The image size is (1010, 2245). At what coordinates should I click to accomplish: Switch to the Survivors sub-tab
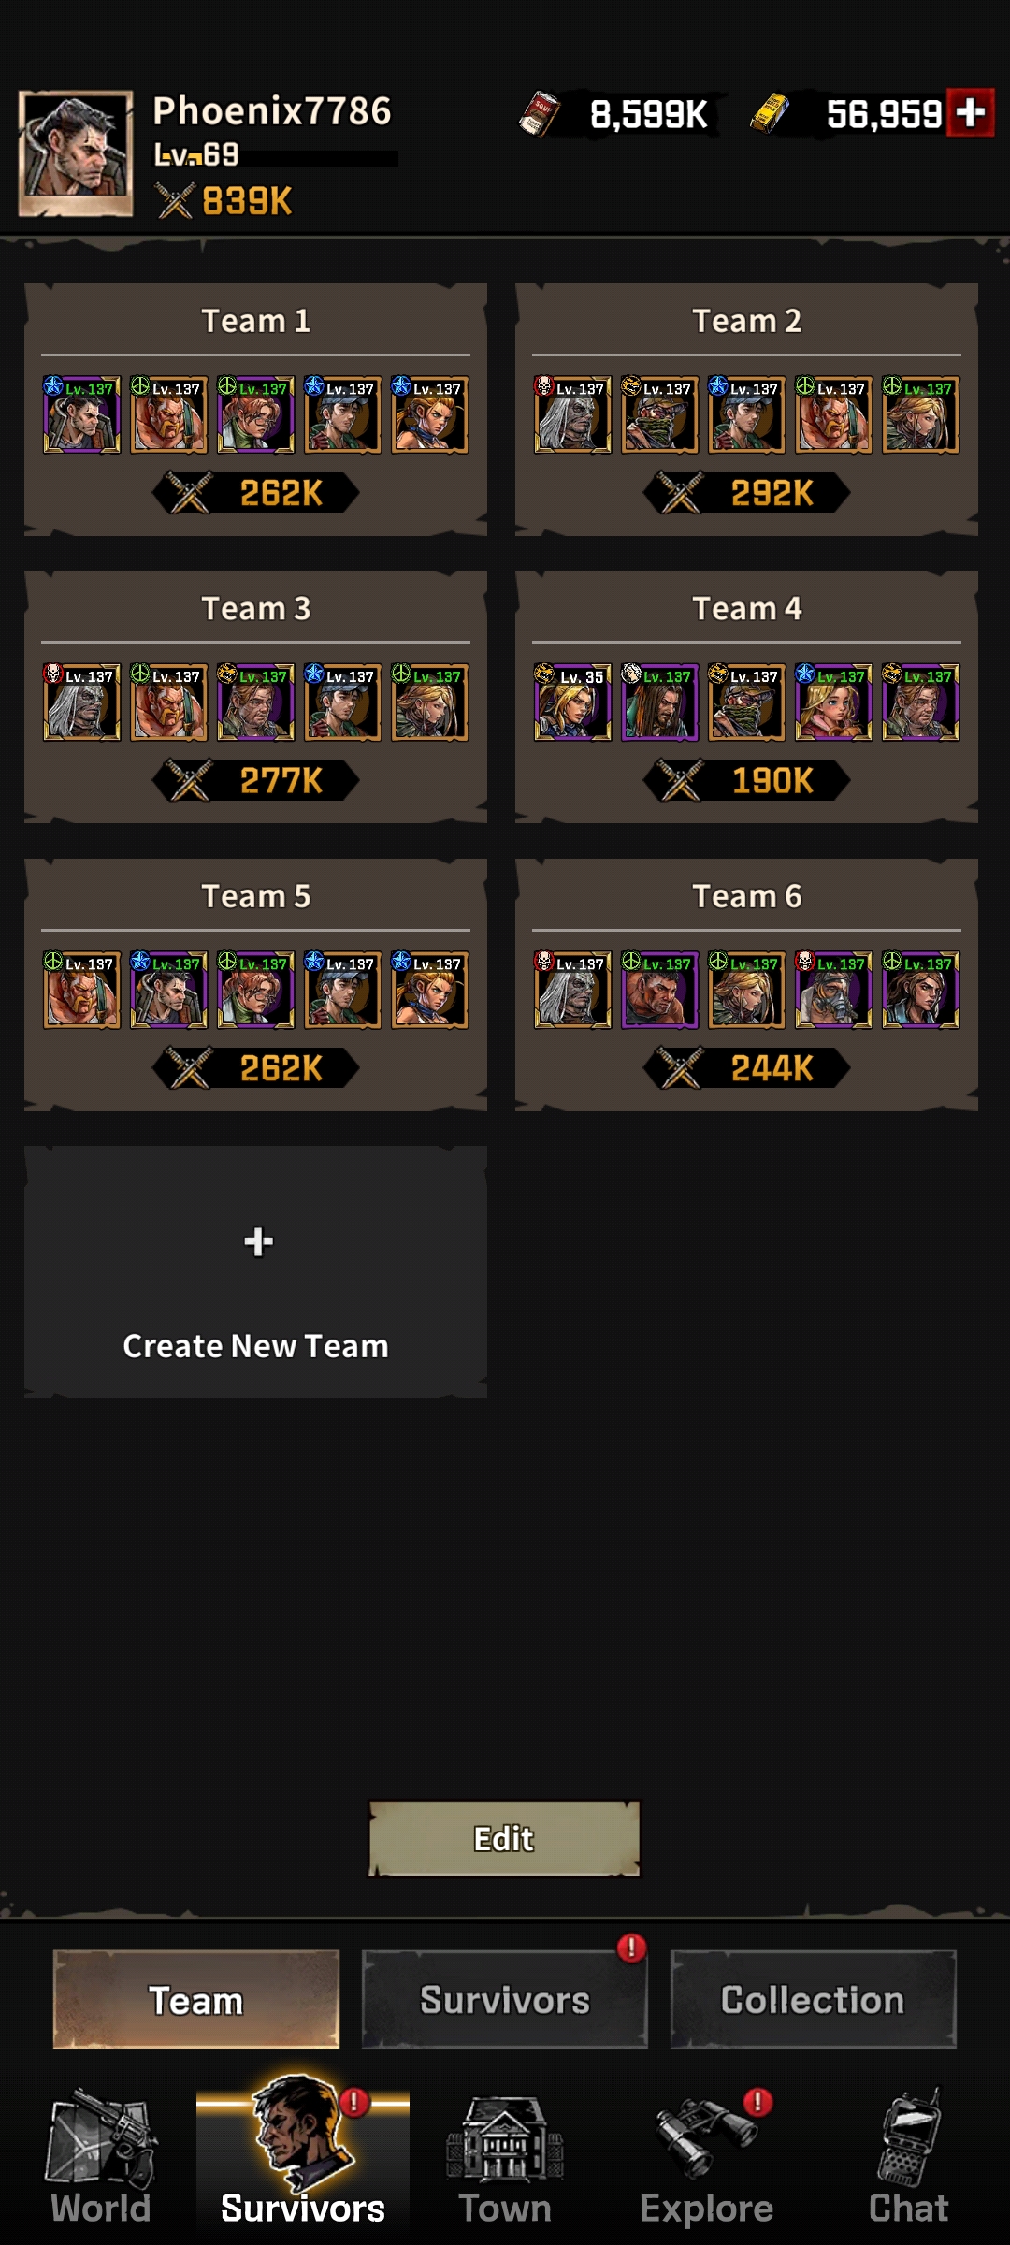click(x=505, y=2000)
